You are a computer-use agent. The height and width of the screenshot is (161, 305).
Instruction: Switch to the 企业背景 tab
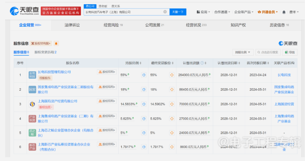(30, 25)
